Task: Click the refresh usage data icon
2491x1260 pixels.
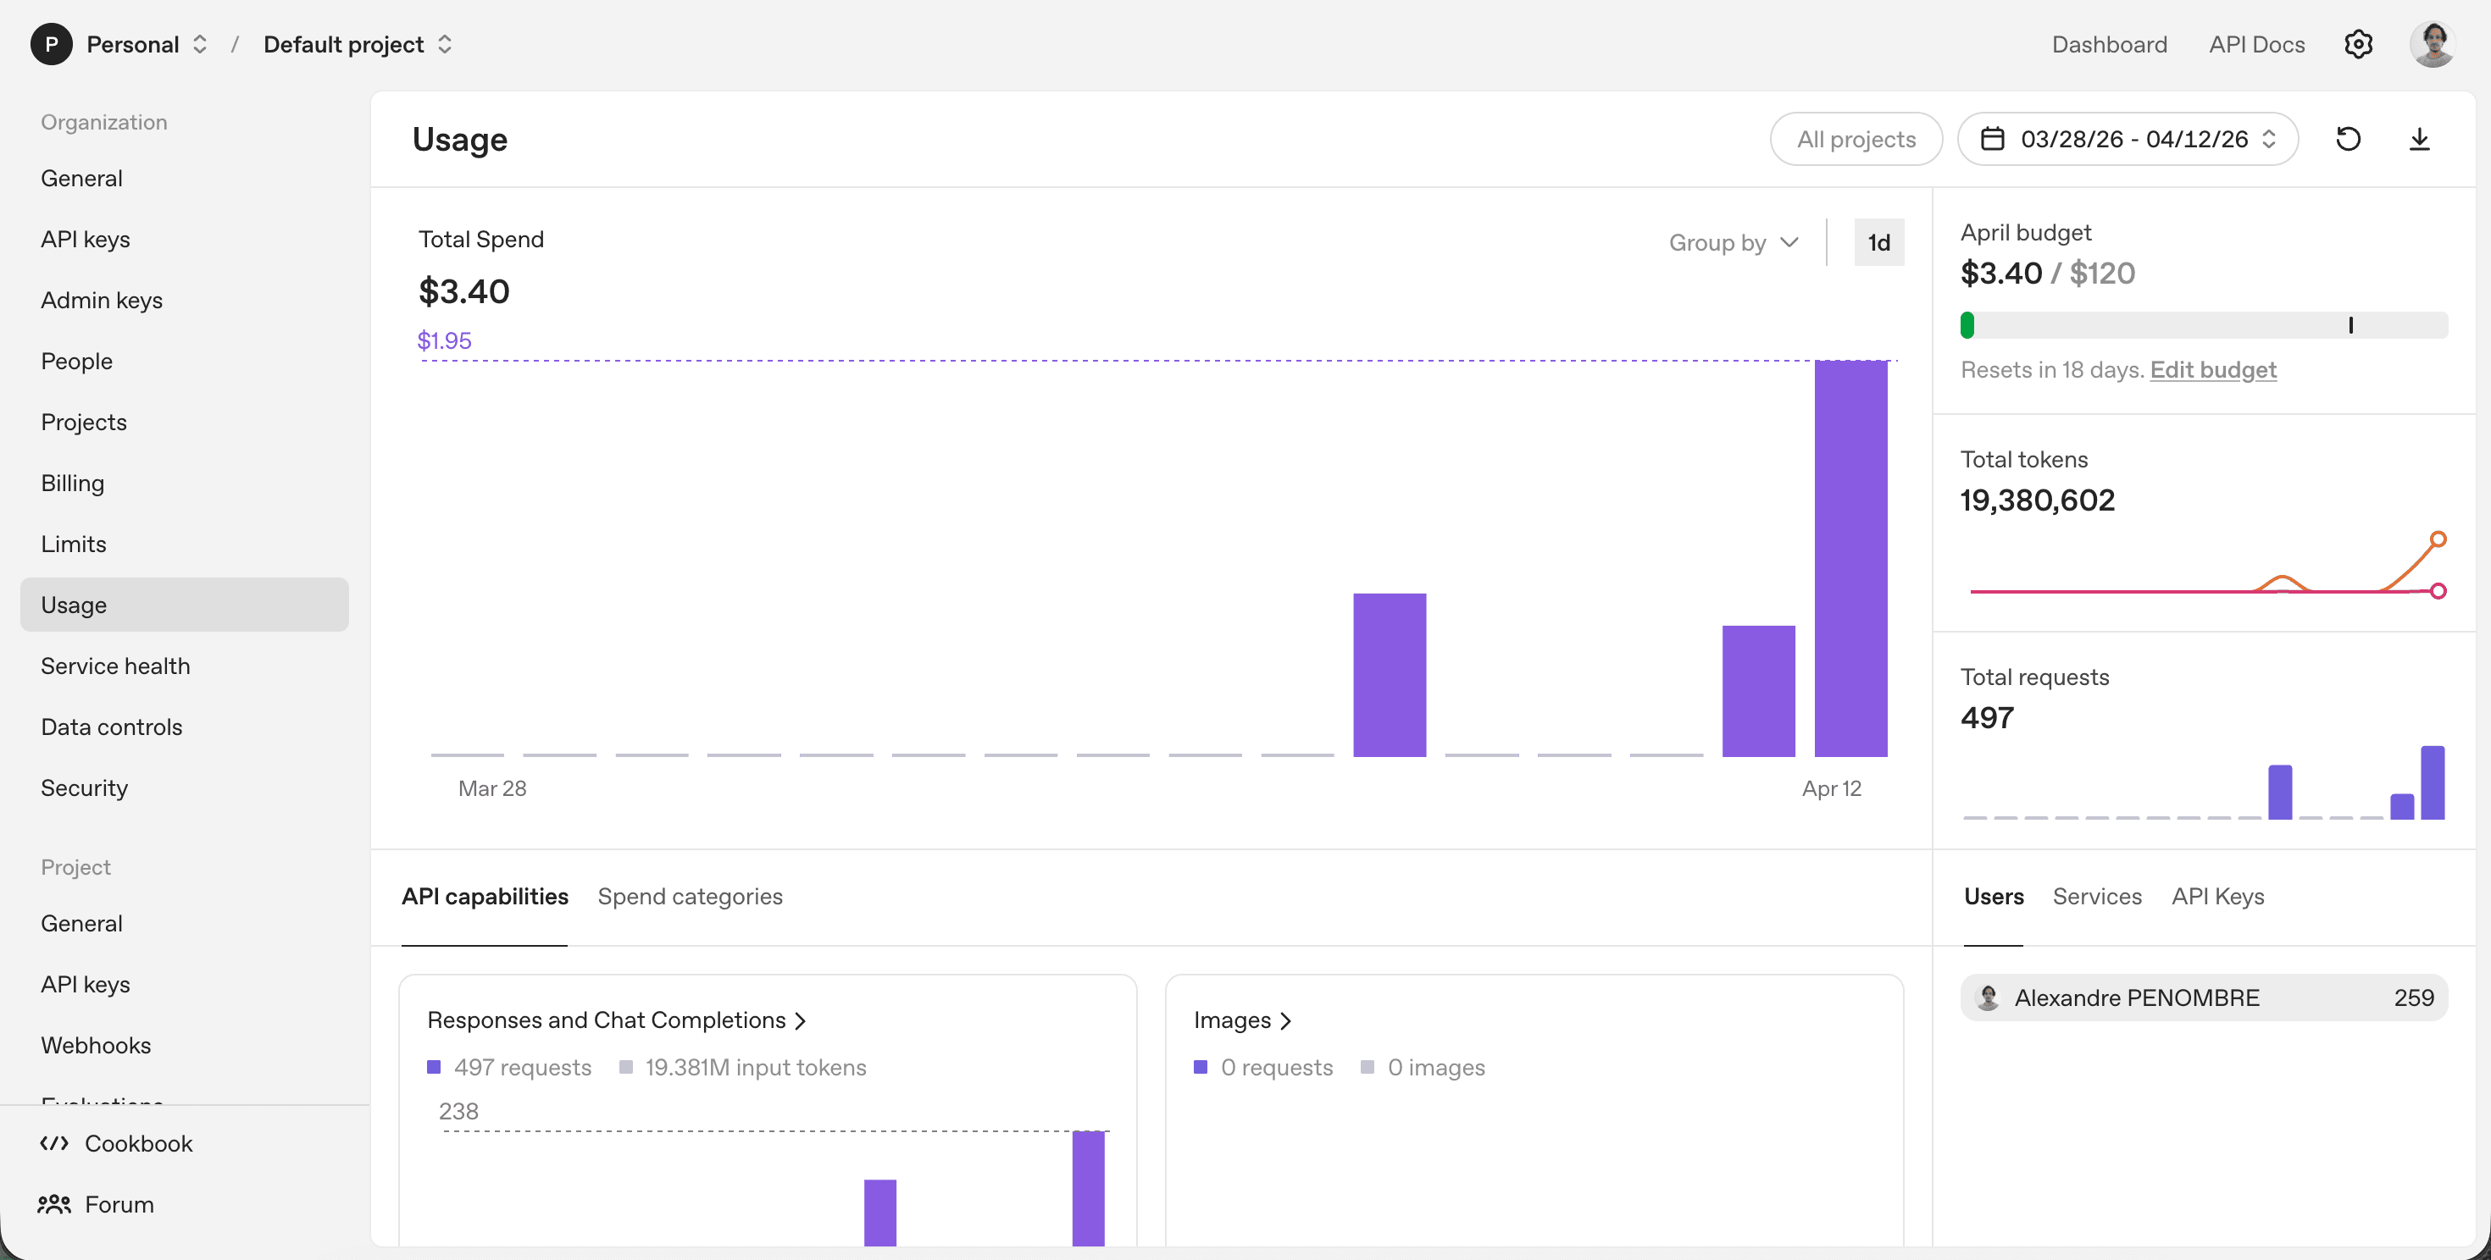Action: click(2348, 139)
